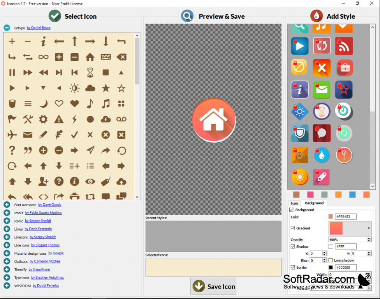
Task: Disable the Gradient checkbox
Action: [293, 228]
